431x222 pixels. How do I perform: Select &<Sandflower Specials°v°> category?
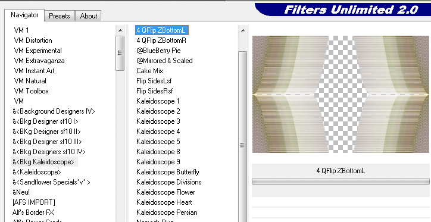click(51, 182)
